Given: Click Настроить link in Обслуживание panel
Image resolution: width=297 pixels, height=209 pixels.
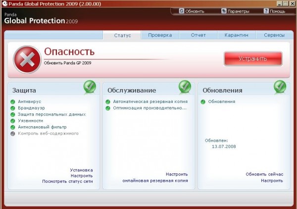Looking at the screenshot, I should click(177, 174).
